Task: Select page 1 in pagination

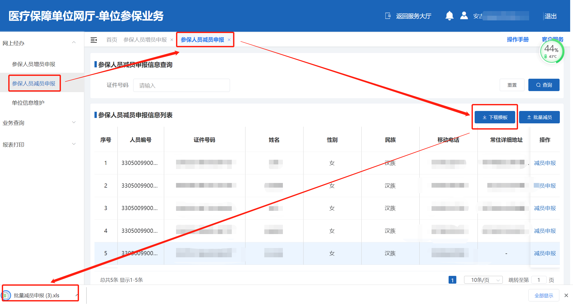Action: (452, 280)
